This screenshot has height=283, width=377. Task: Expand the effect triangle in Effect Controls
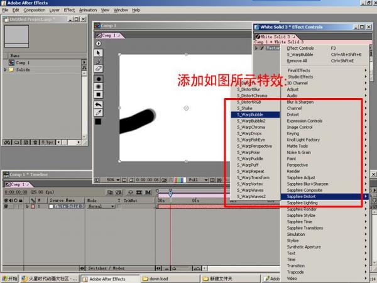coord(256,48)
